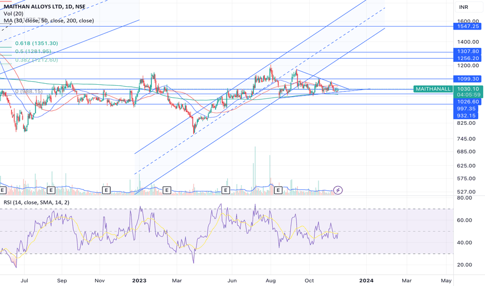Screen dimensions: 485x286
Task: Open the earnings marker dated mid-August 2023
Action: coord(278,190)
